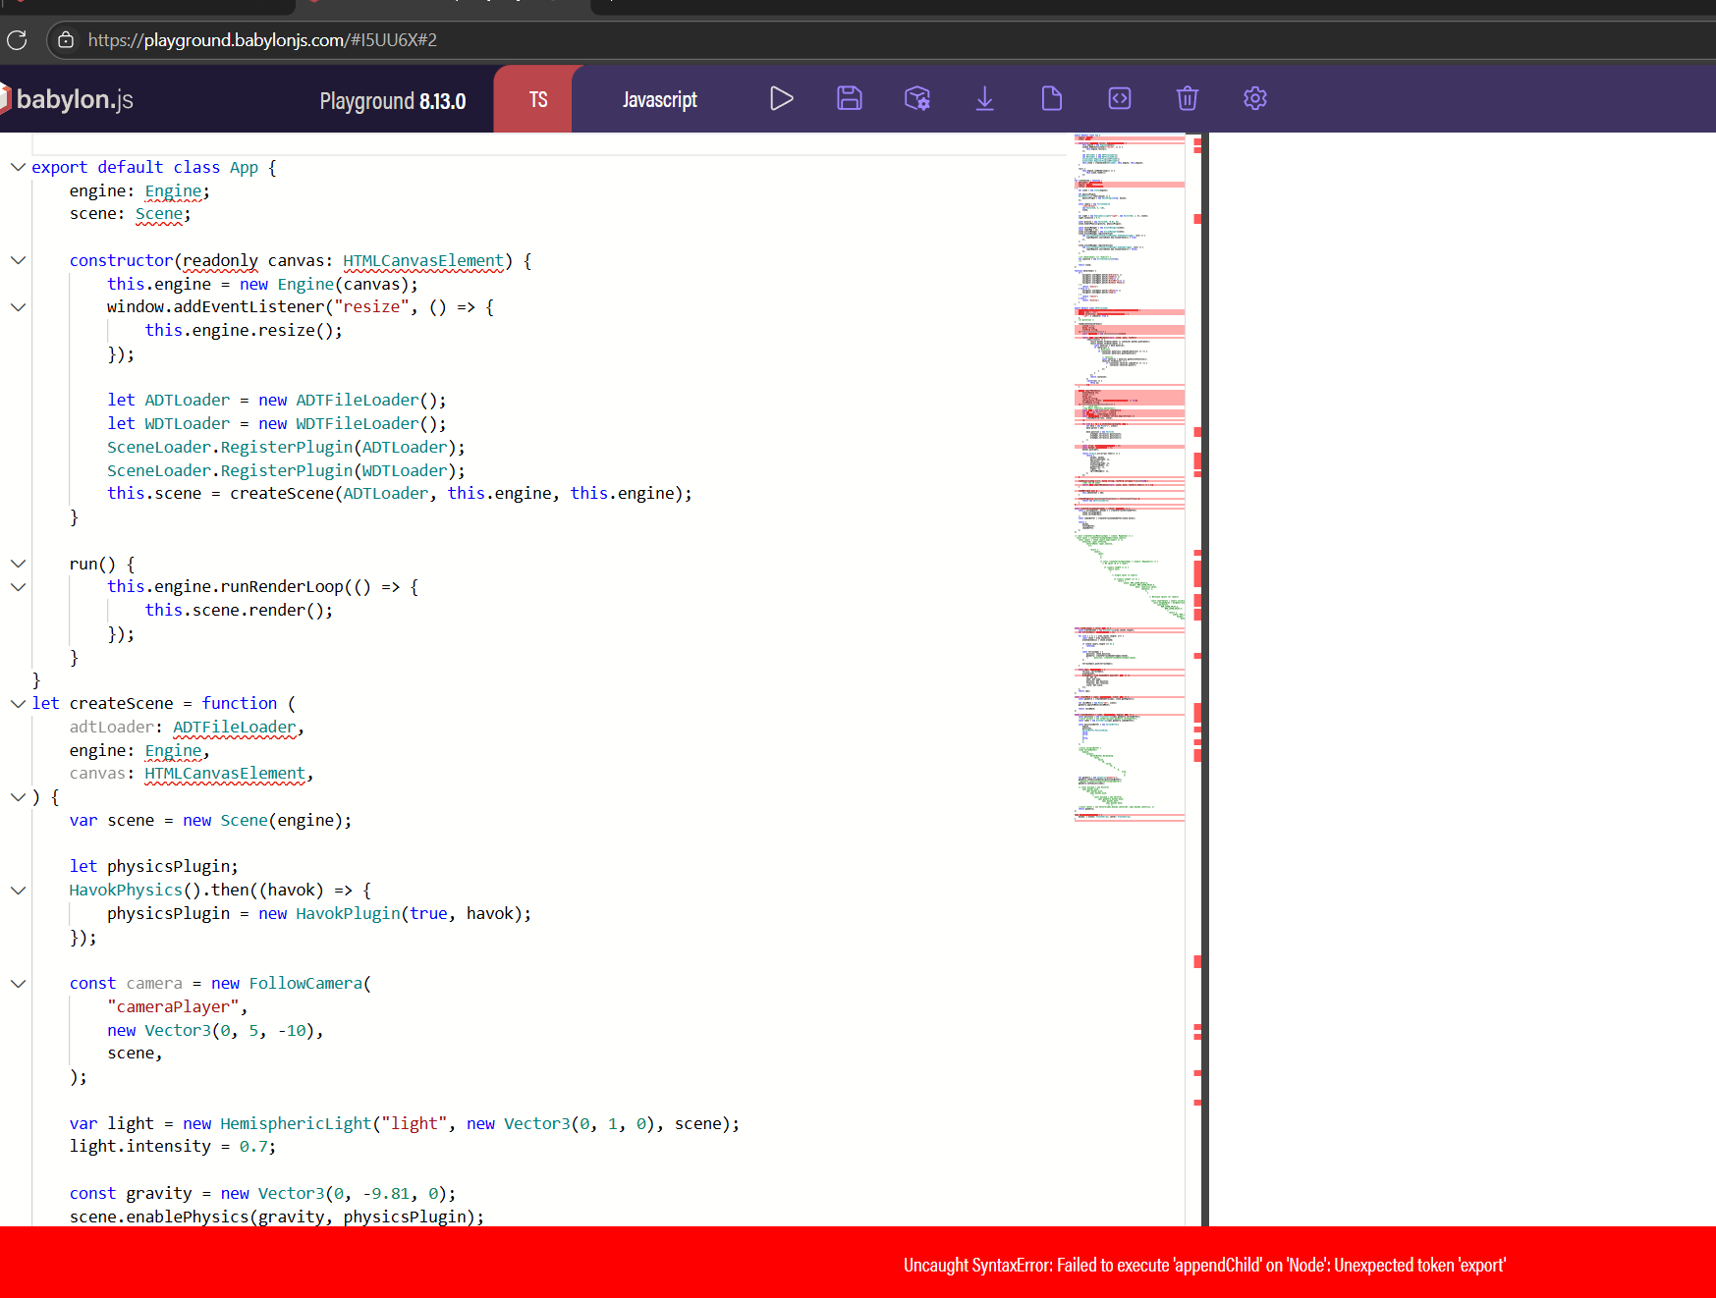1716x1298 pixels.
Task: Click 'new Vector3(0, 5, -10),' line
Action: tap(215, 1030)
